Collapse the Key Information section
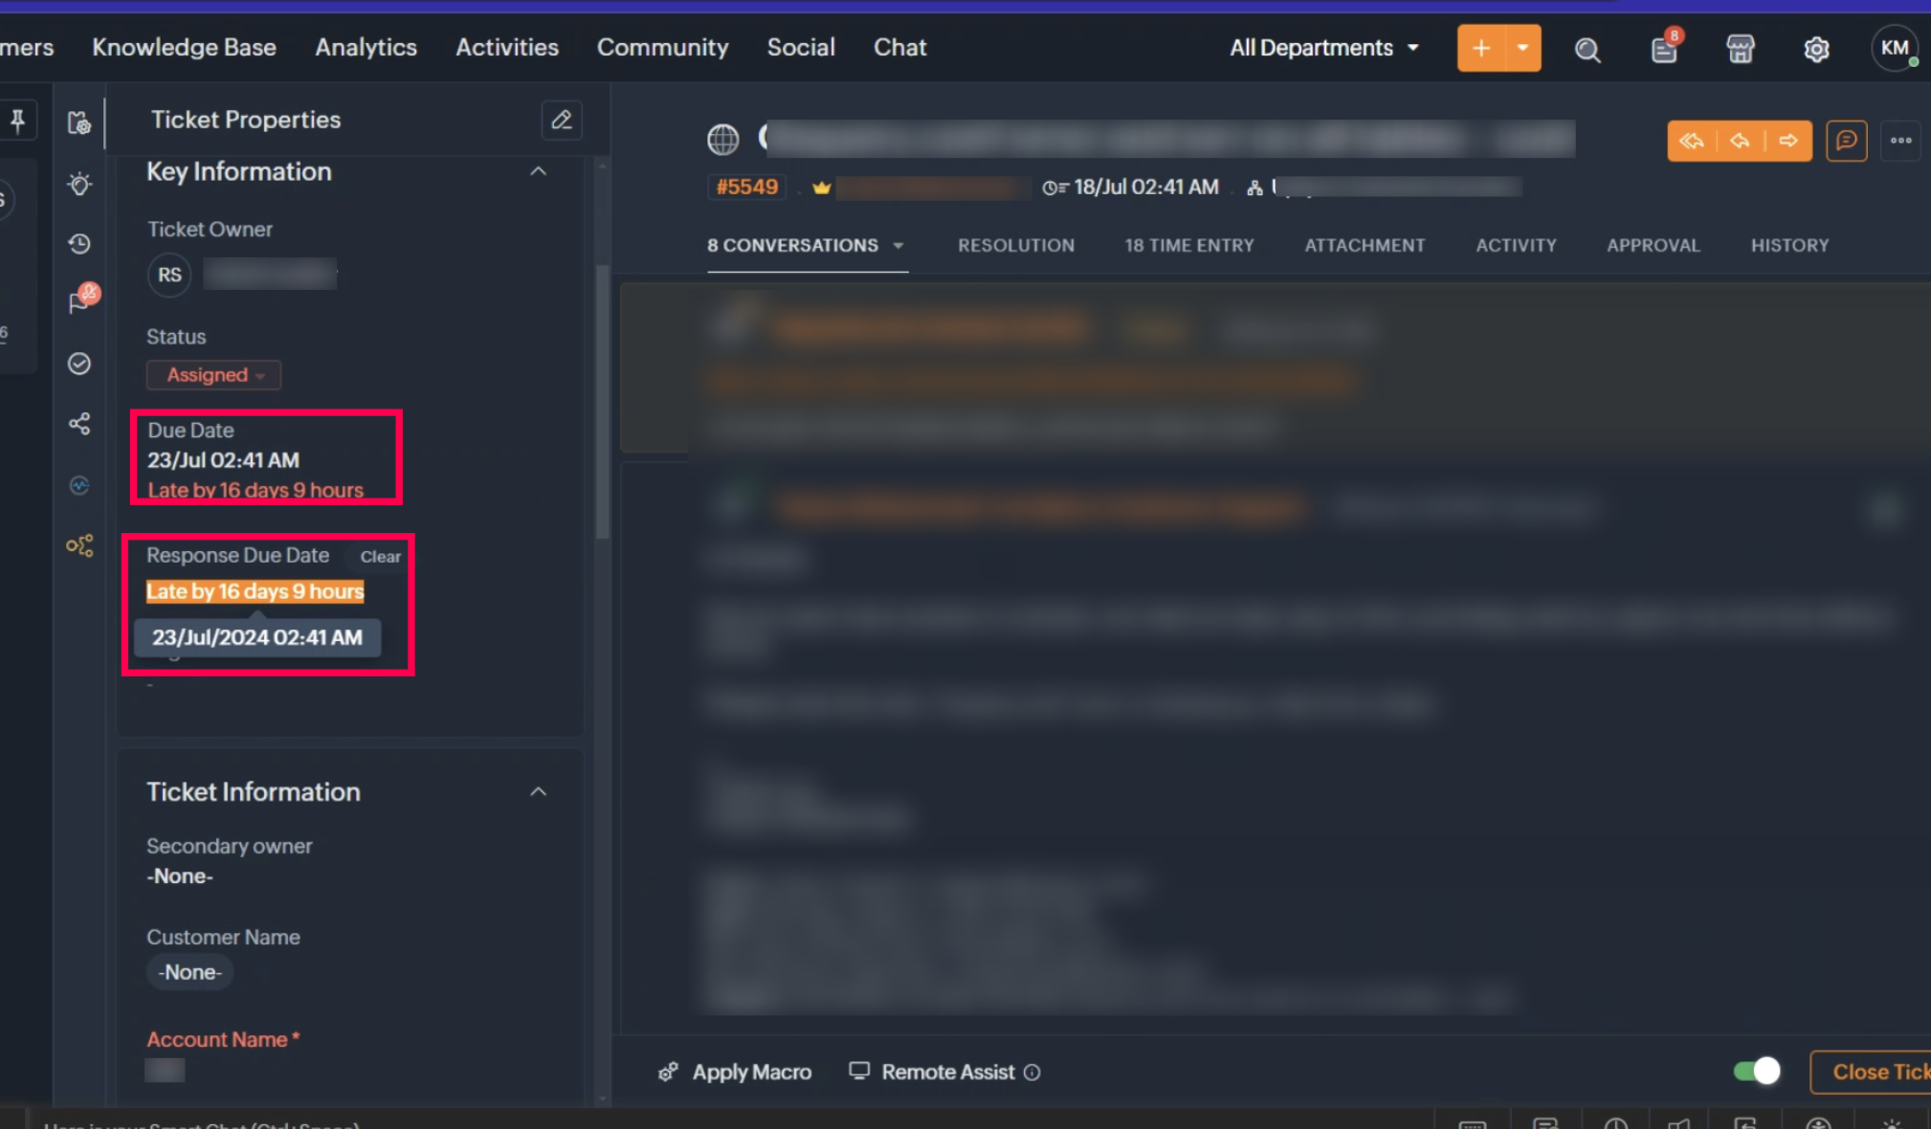1931x1129 pixels. point(539,171)
